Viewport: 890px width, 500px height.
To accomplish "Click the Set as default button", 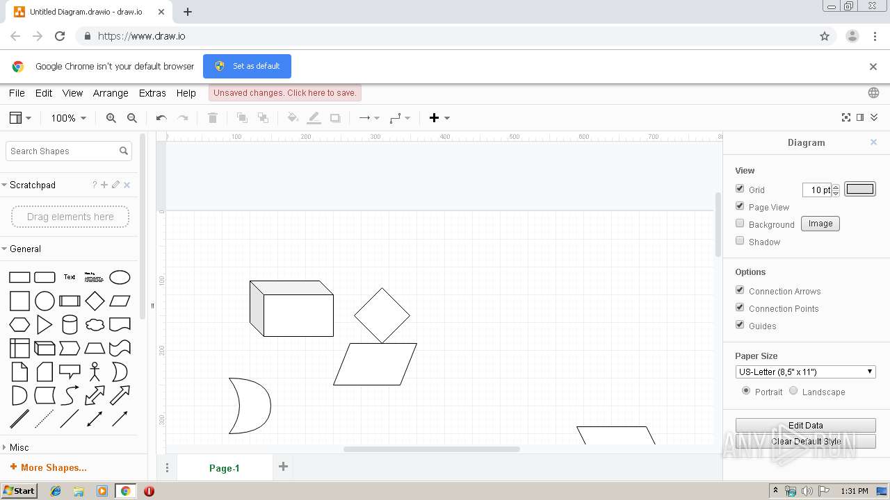I will click(247, 66).
